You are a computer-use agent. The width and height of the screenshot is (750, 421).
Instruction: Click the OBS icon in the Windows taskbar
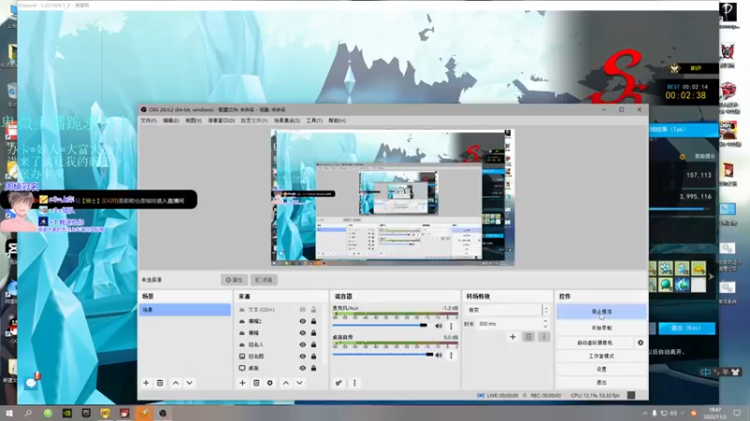(x=162, y=413)
